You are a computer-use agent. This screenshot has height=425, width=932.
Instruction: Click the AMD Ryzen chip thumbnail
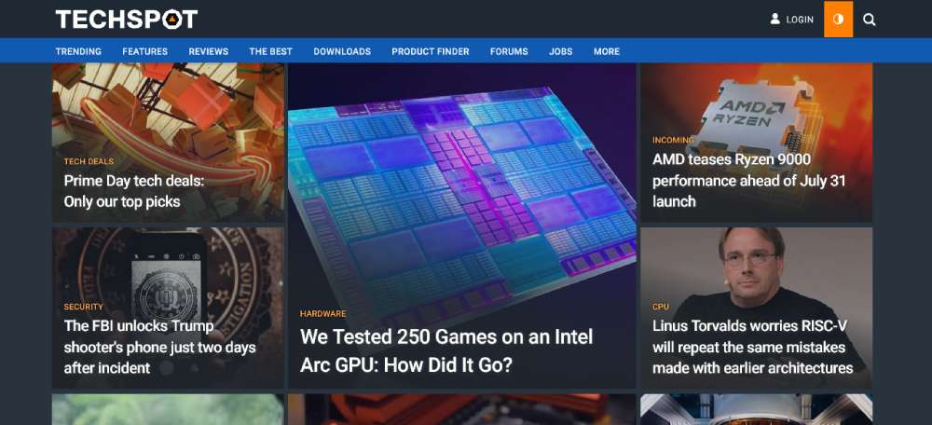pyautogui.click(x=755, y=103)
